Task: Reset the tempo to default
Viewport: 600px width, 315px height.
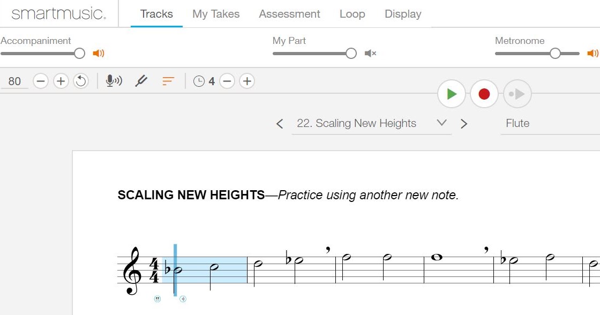Action: click(x=81, y=81)
